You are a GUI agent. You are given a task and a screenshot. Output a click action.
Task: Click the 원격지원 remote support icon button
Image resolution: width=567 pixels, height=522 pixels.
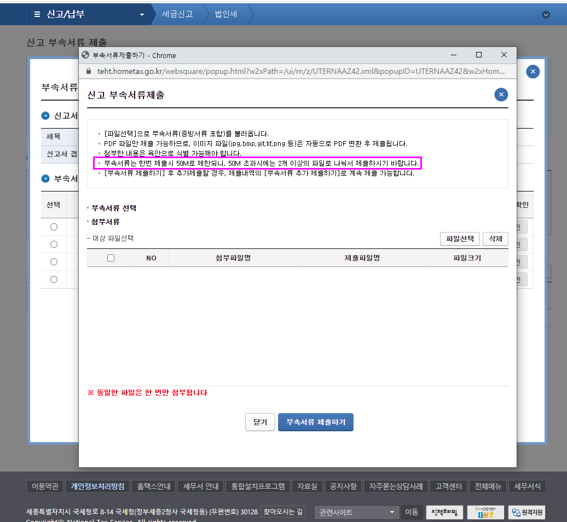click(528, 513)
